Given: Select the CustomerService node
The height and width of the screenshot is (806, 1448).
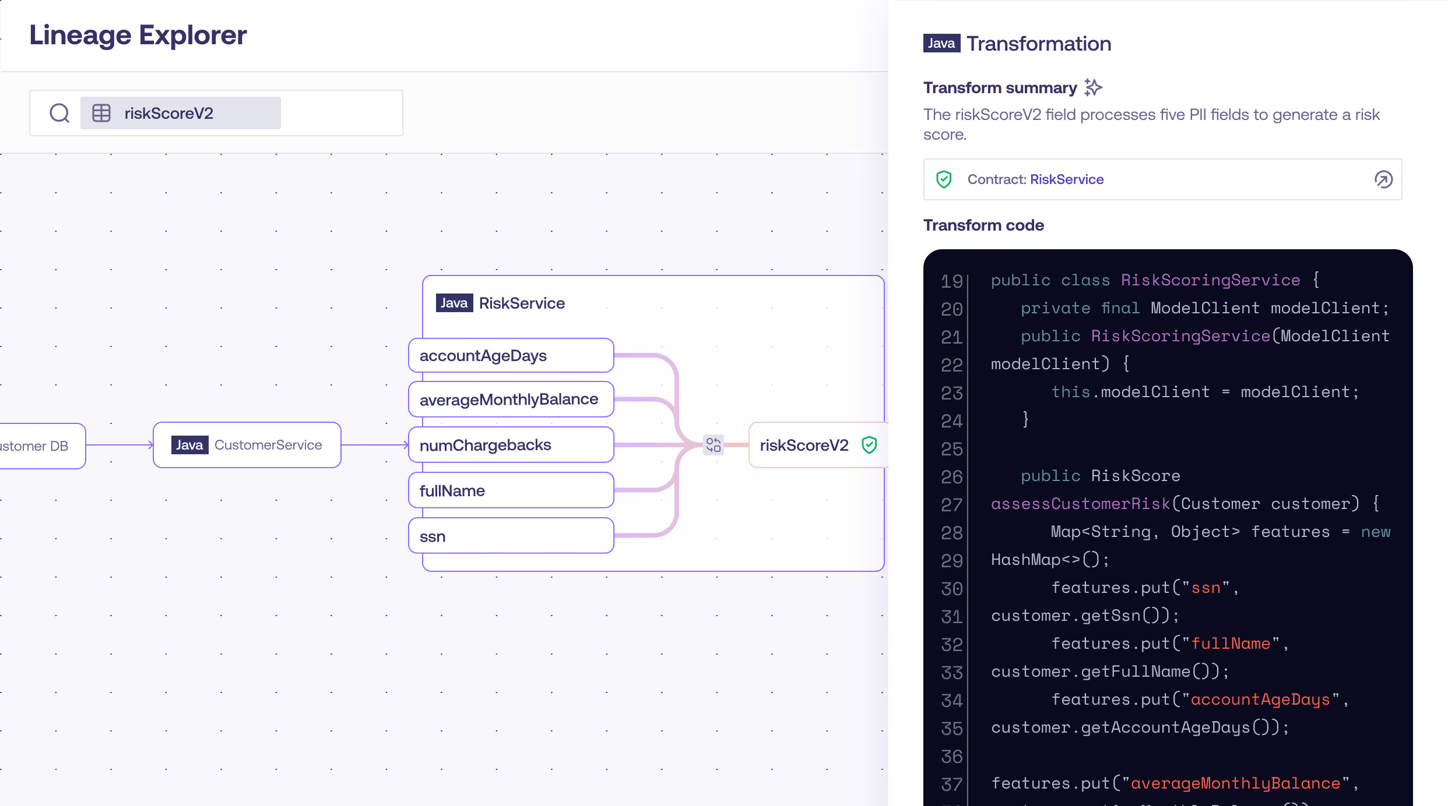Looking at the screenshot, I should [x=247, y=445].
